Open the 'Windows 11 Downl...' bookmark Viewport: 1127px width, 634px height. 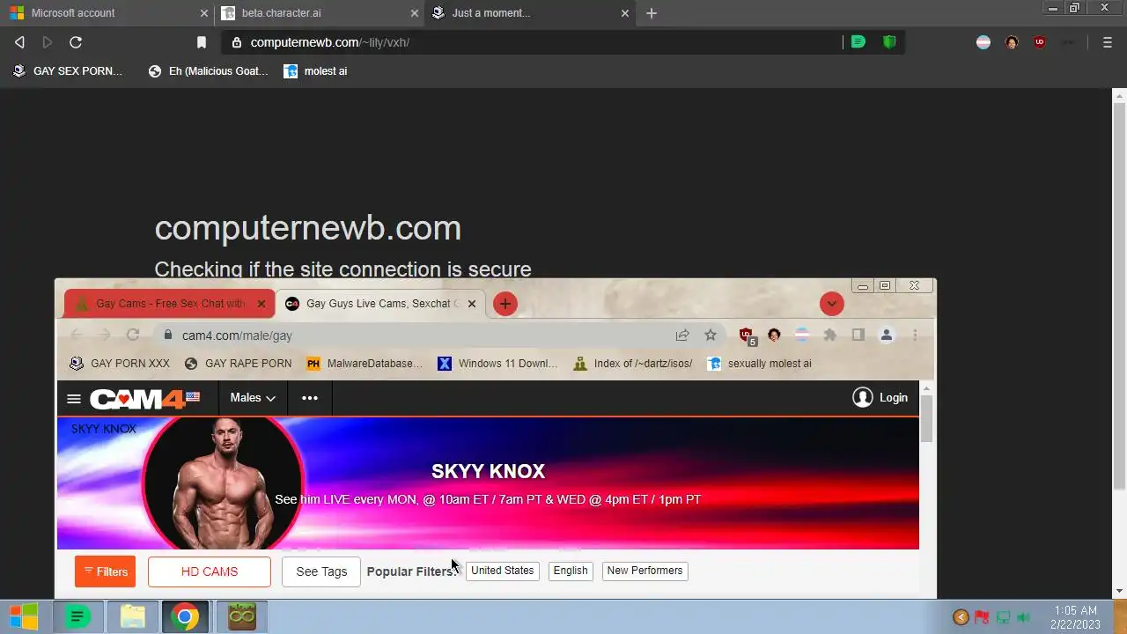(x=497, y=364)
